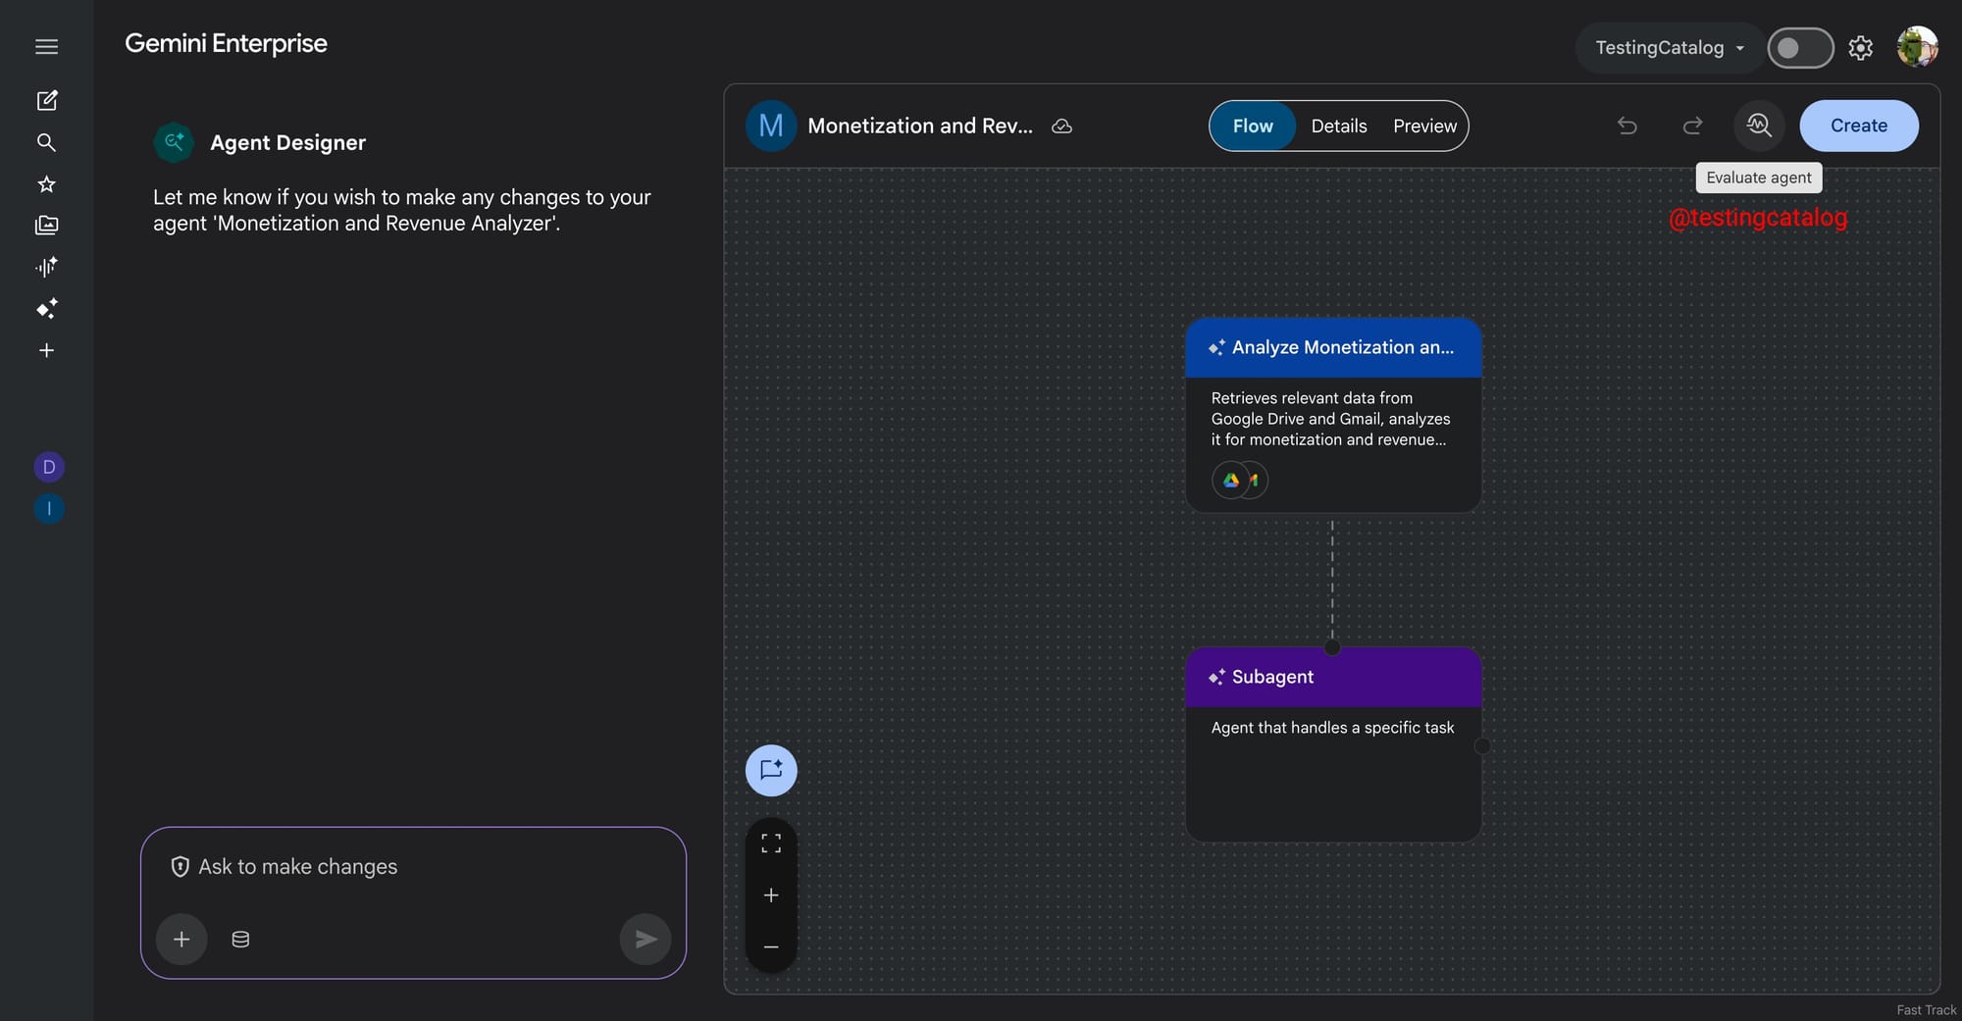Click the Ask to make changes field

[x=412, y=866]
